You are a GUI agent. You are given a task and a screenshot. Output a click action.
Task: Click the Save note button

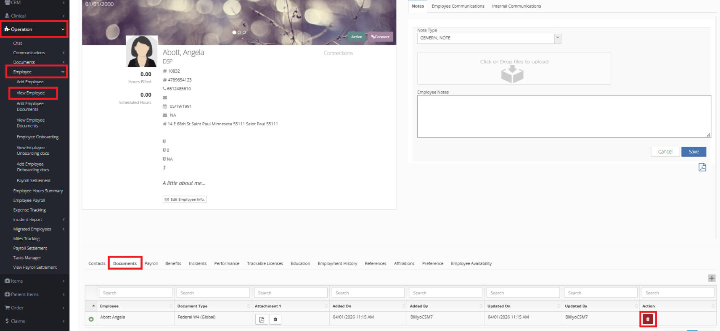(x=694, y=152)
